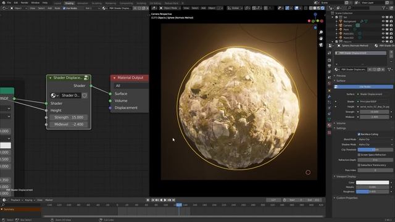The image size is (395, 222).
Task: Select rendered viewport shading mode
Action: coord(323,8)
